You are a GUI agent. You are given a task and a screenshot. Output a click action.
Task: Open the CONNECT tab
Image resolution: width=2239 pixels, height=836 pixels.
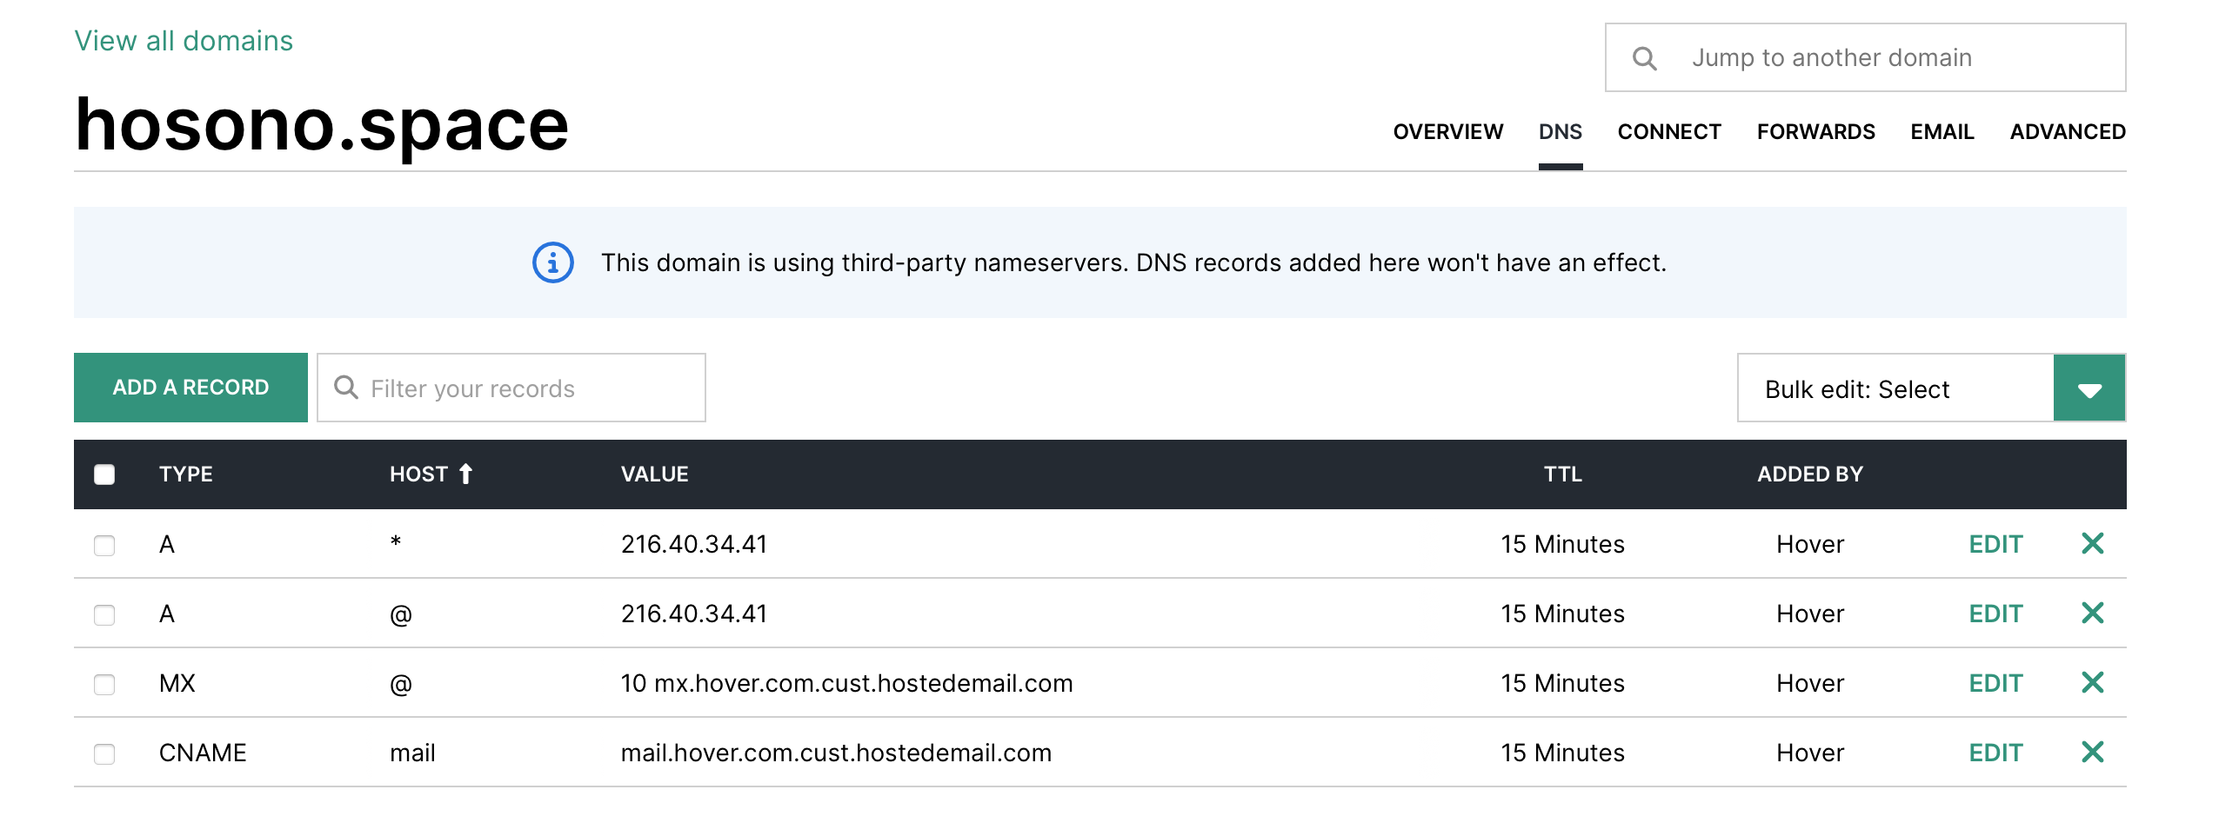[1668, 132]
